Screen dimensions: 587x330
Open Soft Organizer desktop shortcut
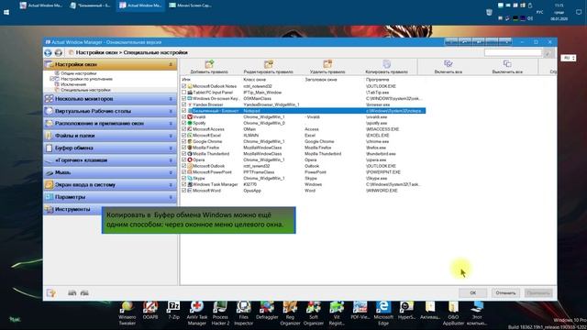314,313
